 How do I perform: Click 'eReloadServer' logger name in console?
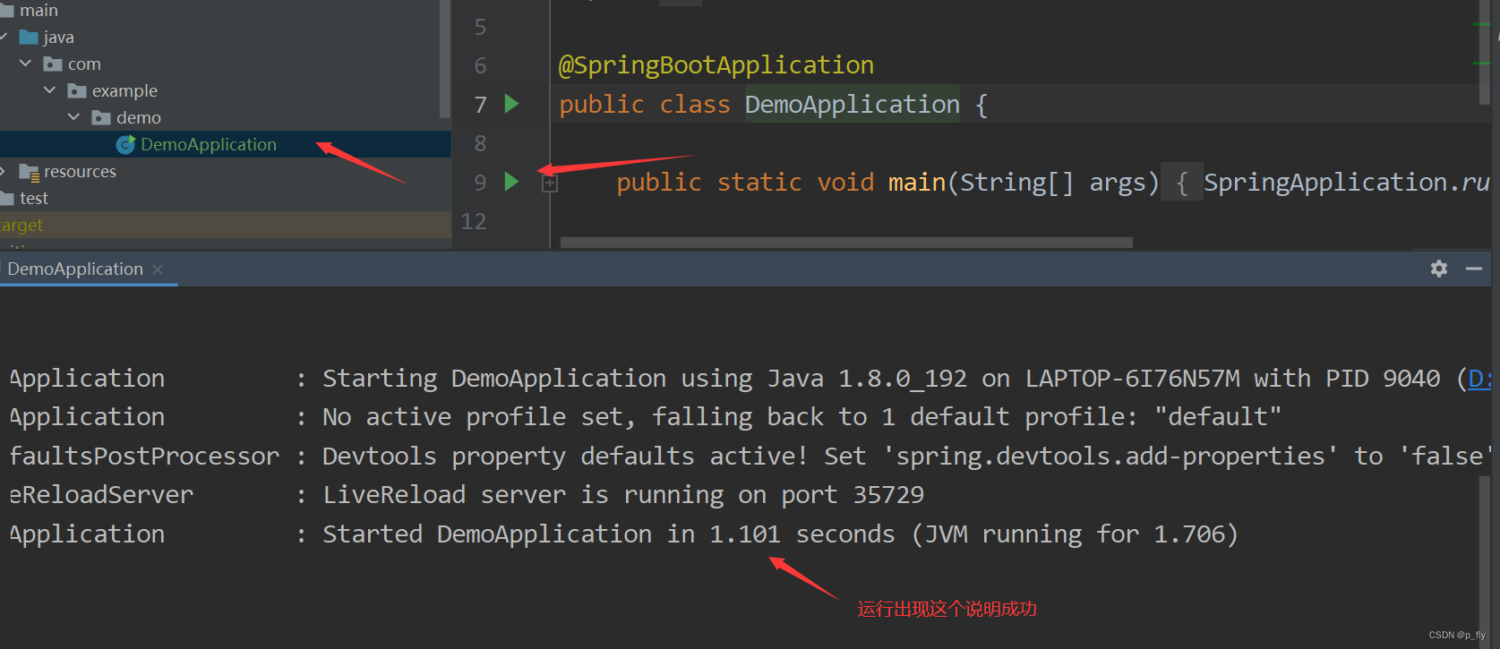101,495
